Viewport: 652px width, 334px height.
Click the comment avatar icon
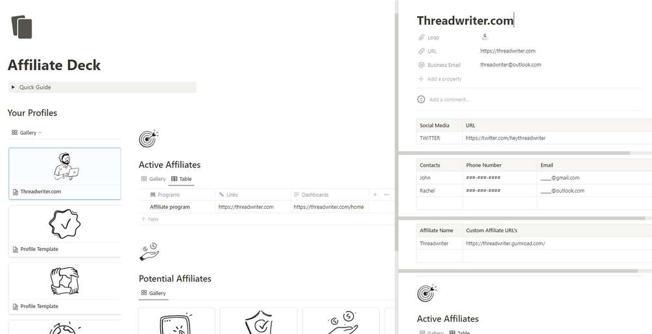coord(421,99)
